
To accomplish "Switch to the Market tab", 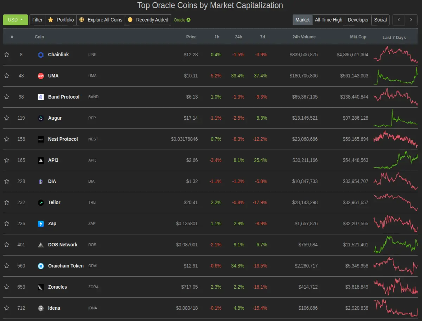I will (x=302, y=20).
